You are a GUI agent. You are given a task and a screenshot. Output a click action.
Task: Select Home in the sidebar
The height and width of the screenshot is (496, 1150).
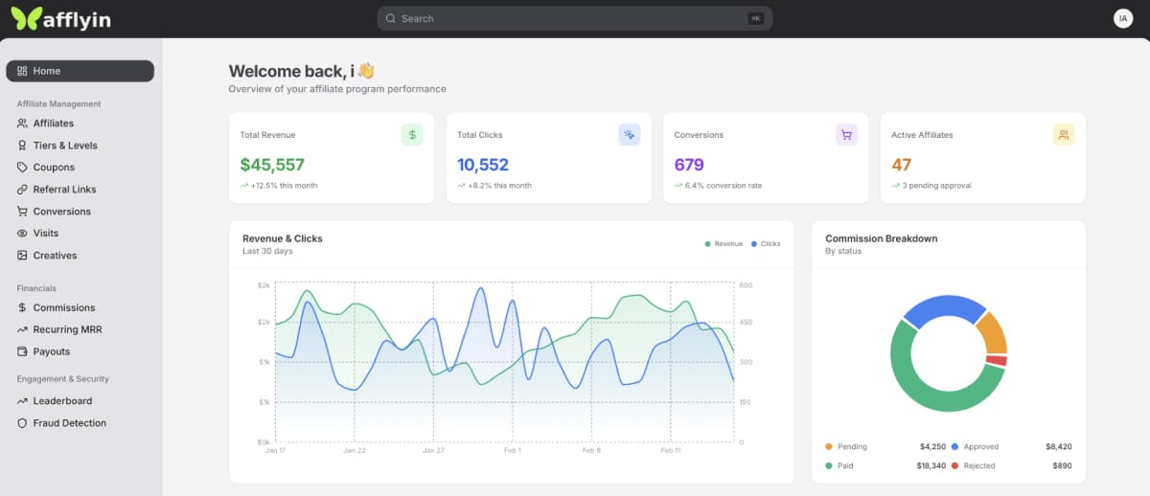[x=80, y=71]
